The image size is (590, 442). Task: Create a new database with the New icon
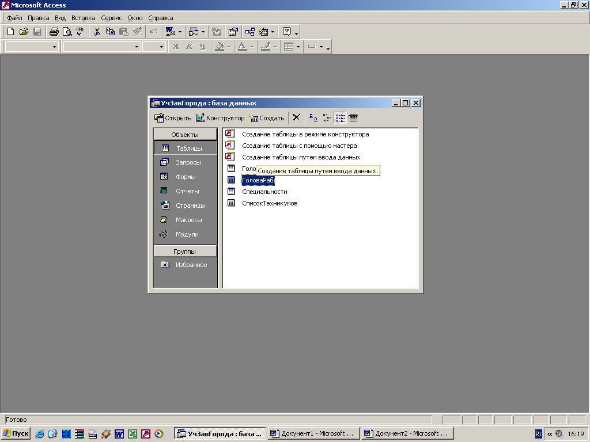[10, 32]
